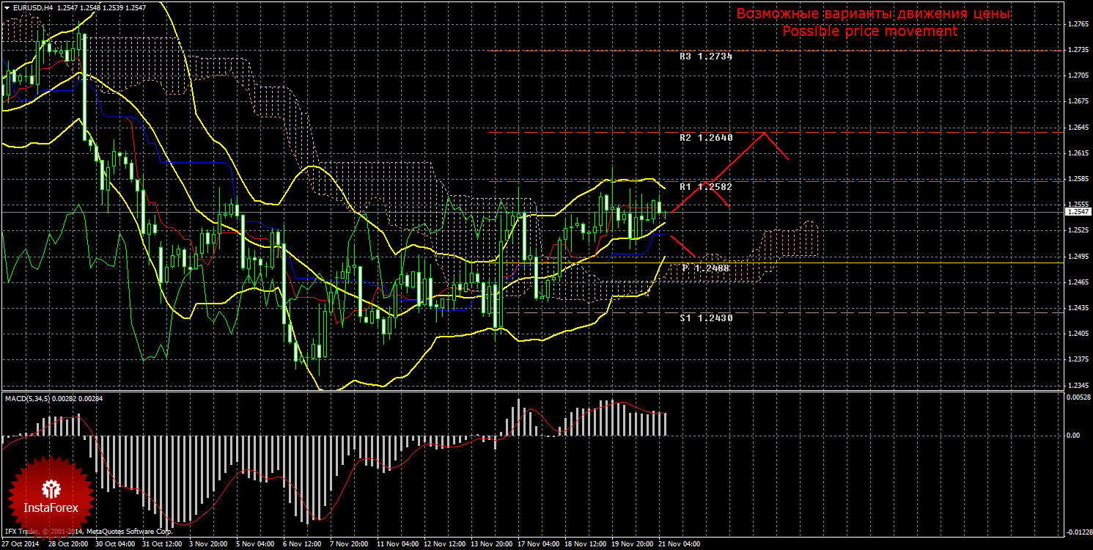1093x550 pixels.
Task: Click the P 1.2488 pivot point label
Action: (706, 268)
